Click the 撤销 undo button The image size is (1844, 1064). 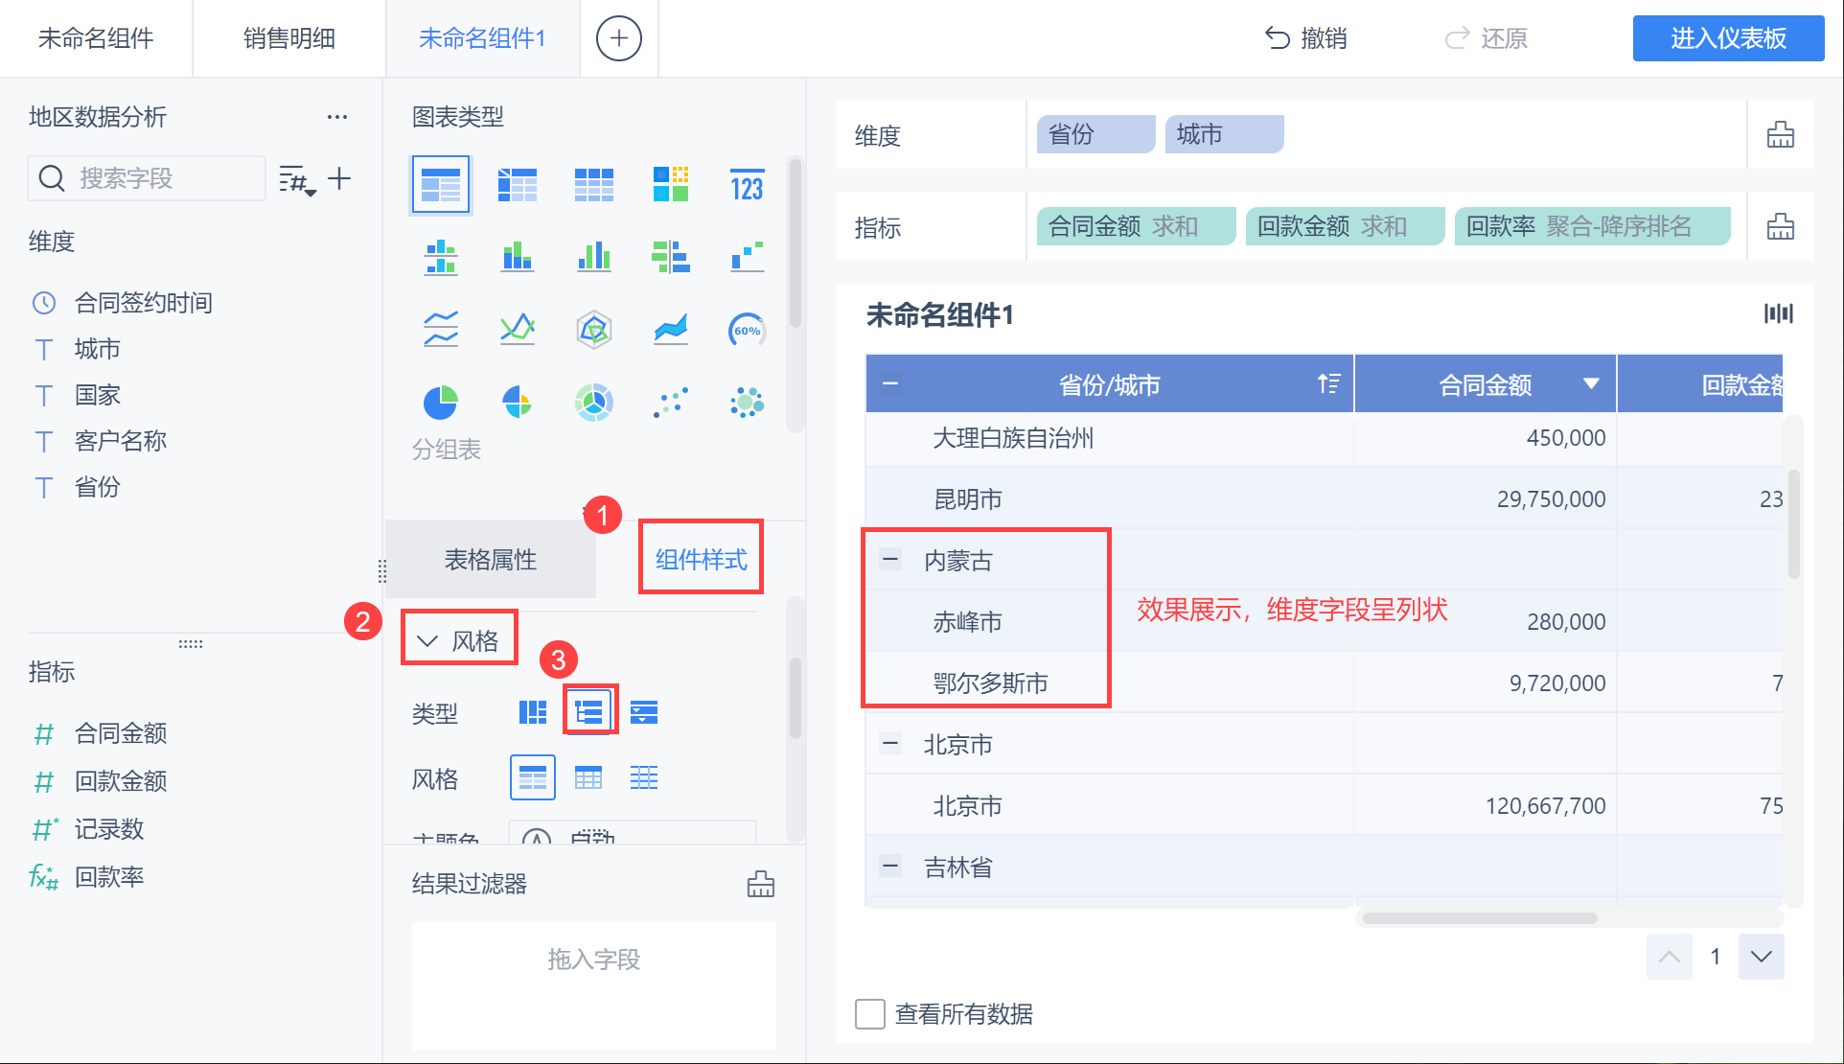(x=1306, y=38)
